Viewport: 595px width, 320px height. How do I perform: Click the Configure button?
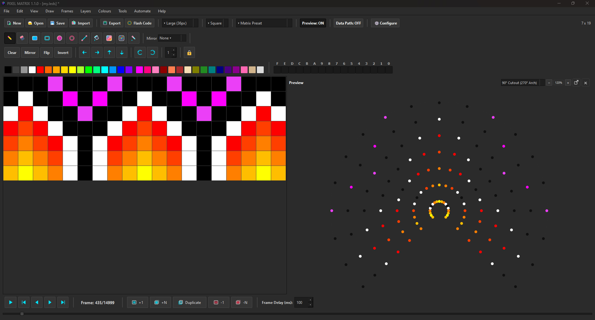[385, 23]
